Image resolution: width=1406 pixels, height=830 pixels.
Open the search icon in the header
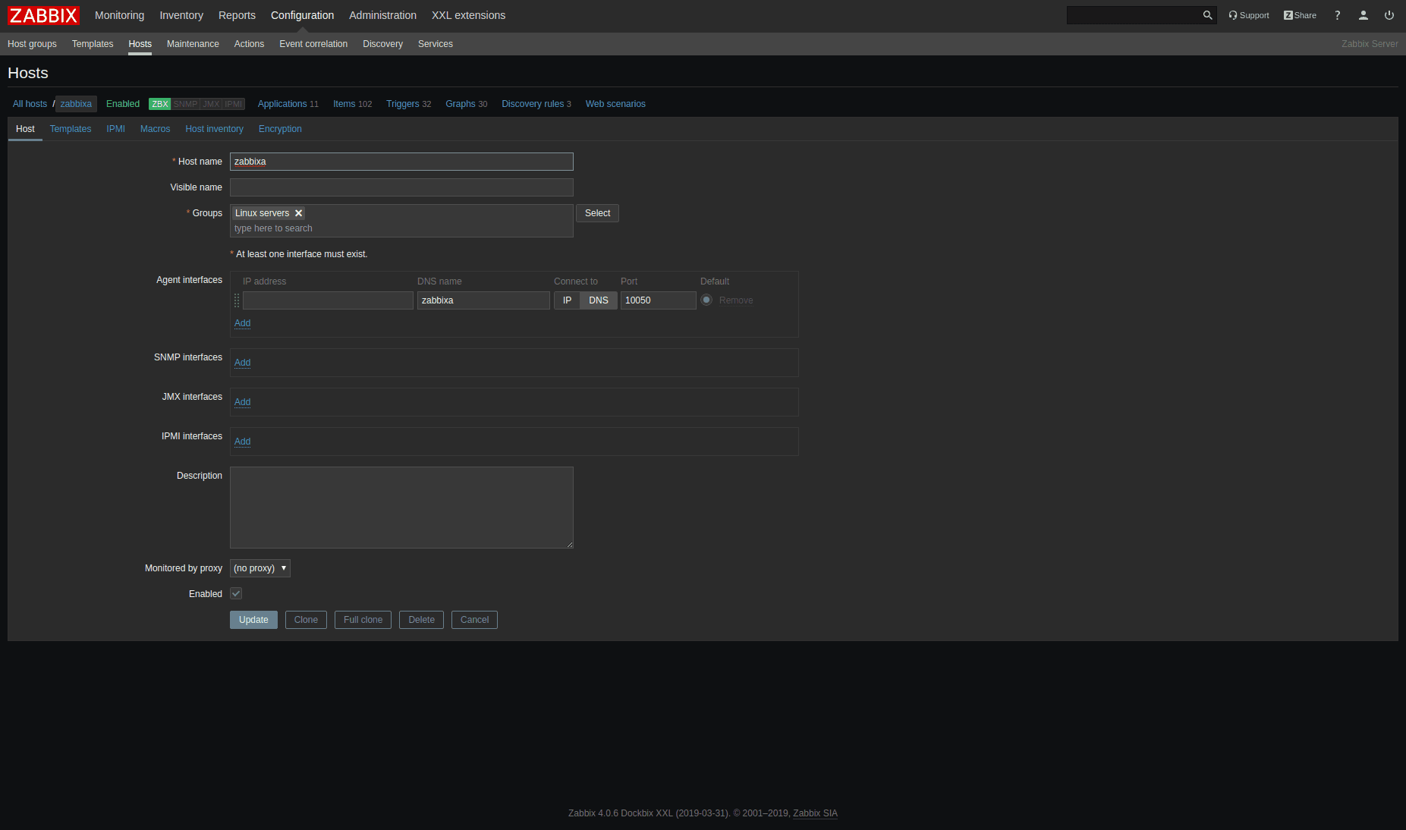1207,15
